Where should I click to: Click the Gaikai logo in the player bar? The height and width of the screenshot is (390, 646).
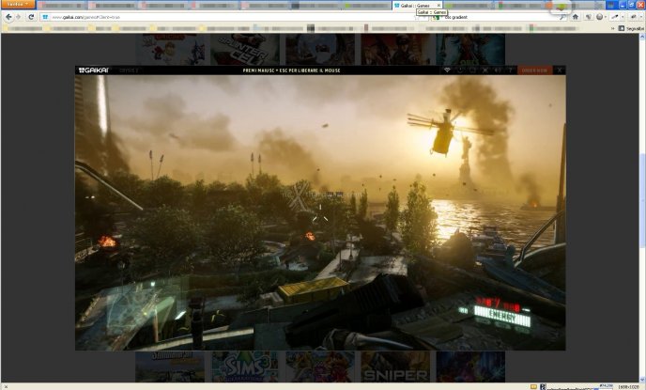coord(94,70)
